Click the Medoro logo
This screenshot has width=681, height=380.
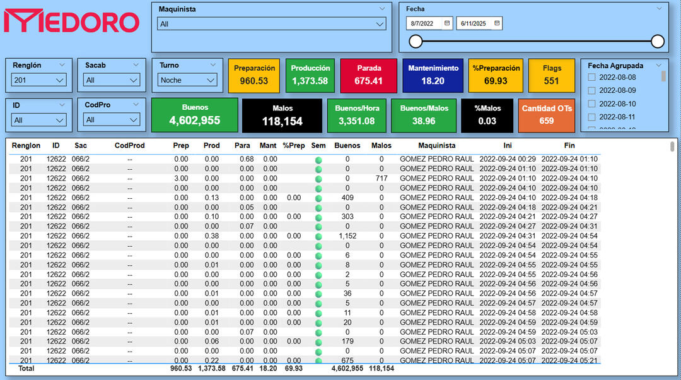coord(71,21)
